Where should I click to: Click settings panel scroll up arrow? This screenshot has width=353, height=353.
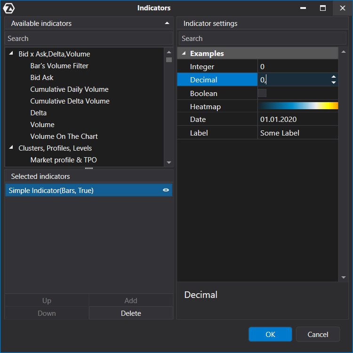pyautogui.click(x=343, y=52)
